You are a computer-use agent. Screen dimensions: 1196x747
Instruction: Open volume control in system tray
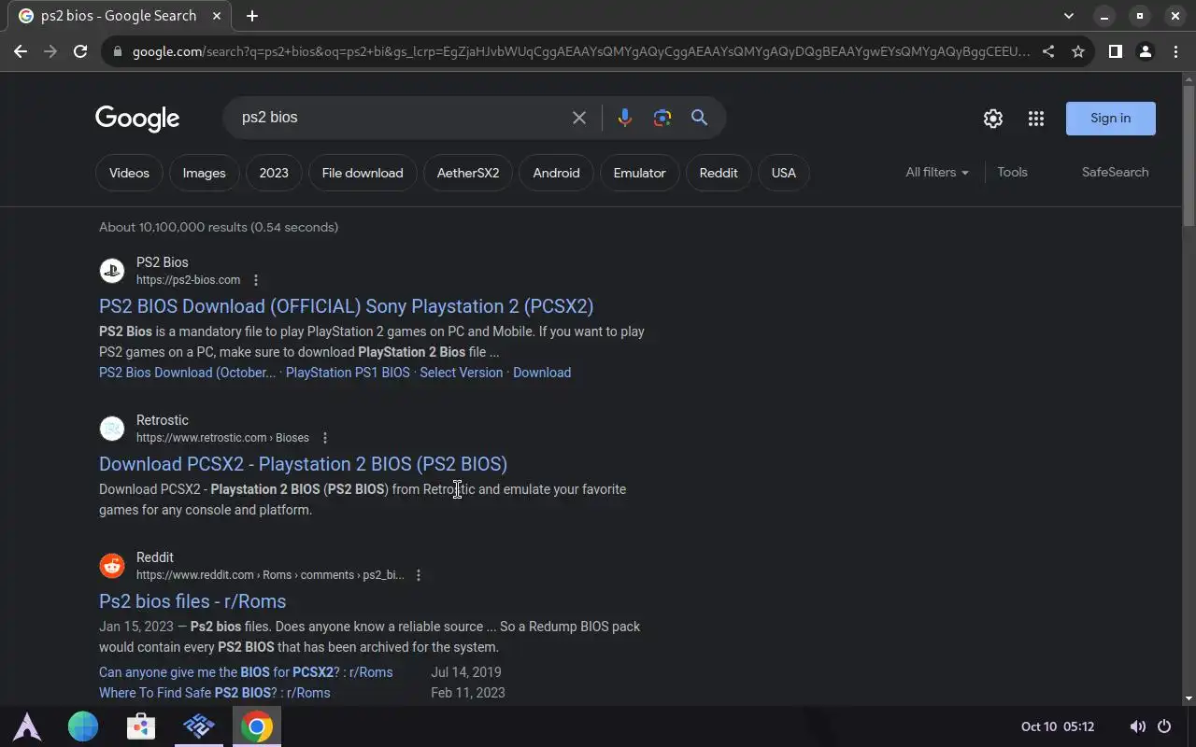point(1137,726)
